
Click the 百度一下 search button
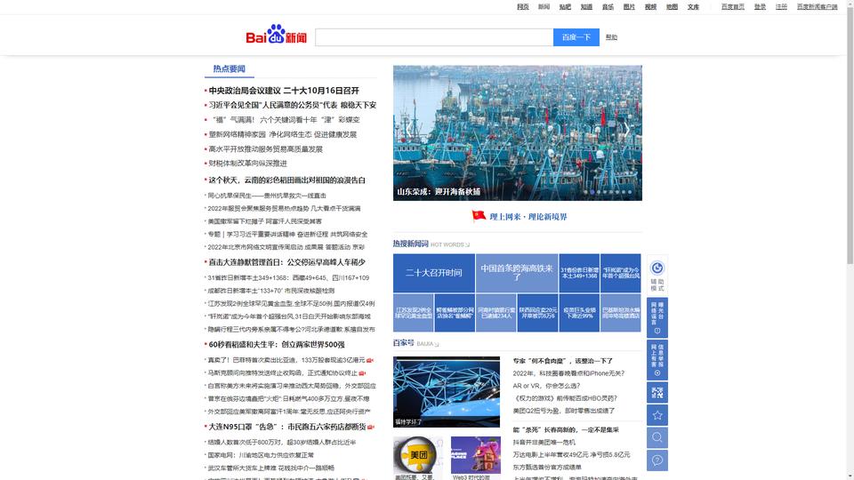(x=576, y=37)
